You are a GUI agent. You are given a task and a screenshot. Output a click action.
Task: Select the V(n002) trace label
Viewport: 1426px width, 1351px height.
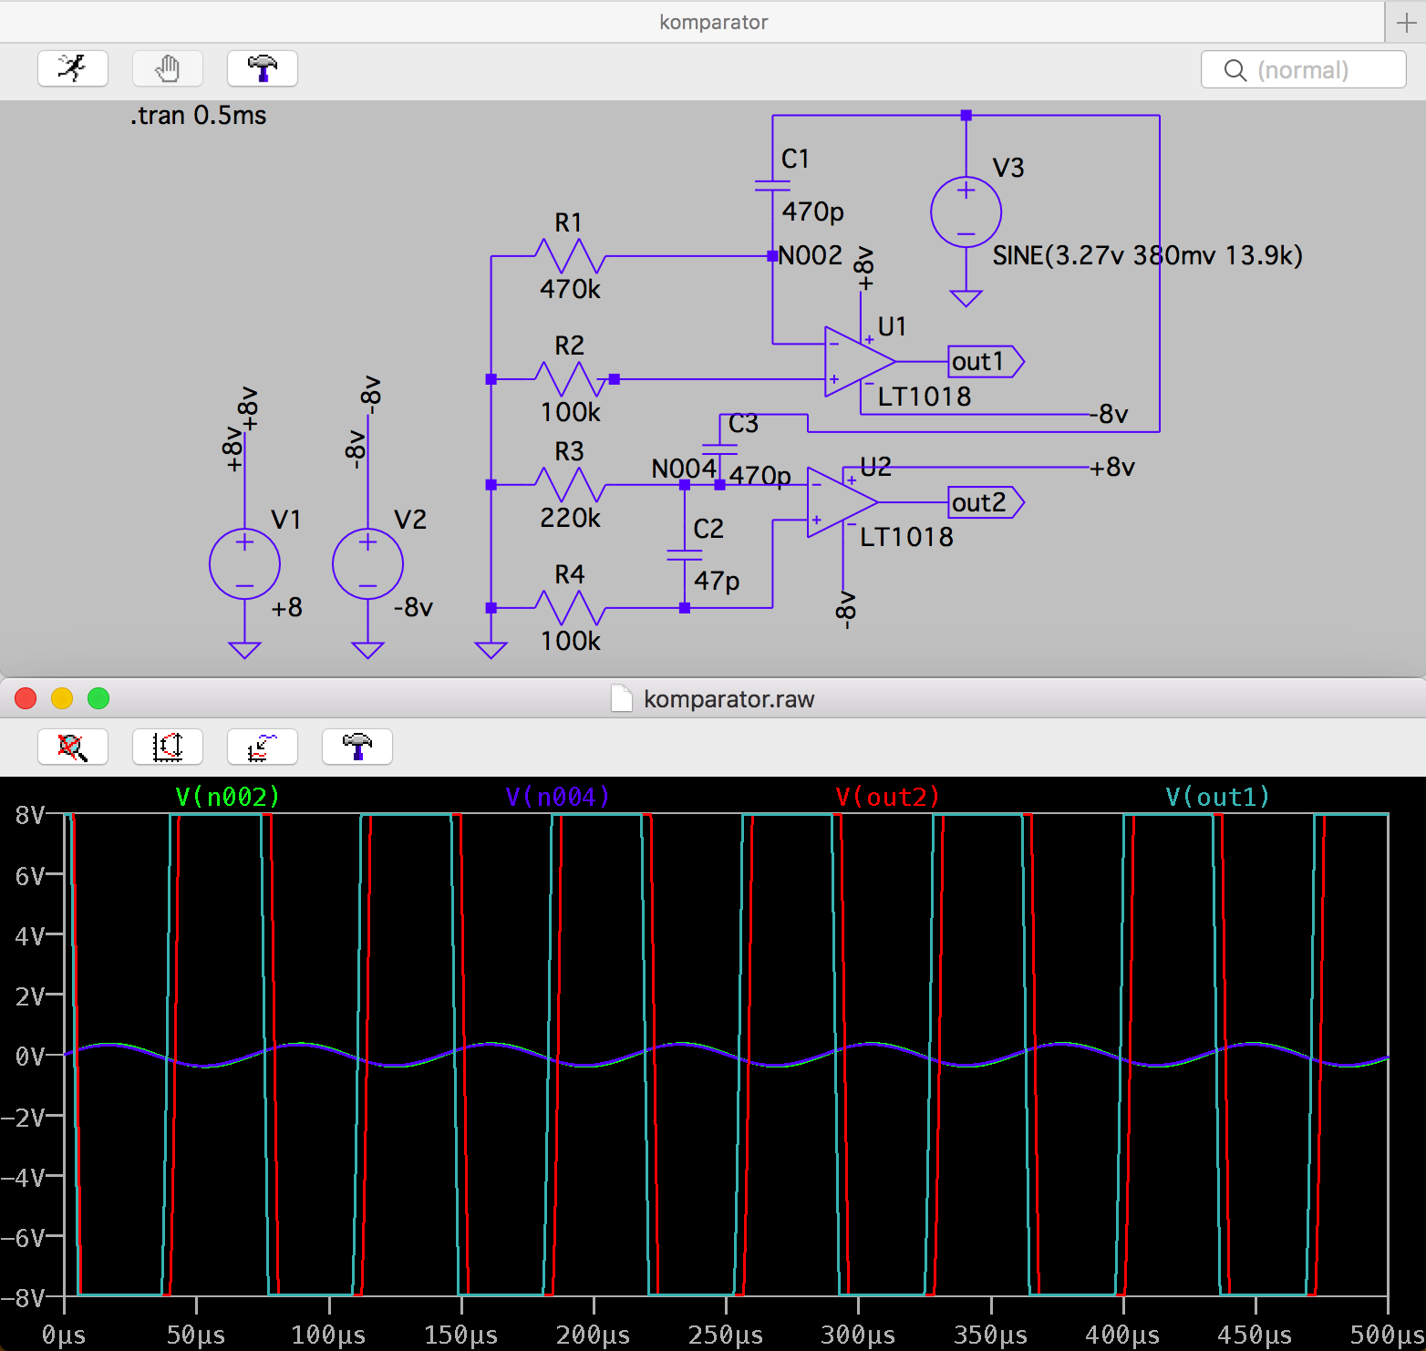coord(227,797)
